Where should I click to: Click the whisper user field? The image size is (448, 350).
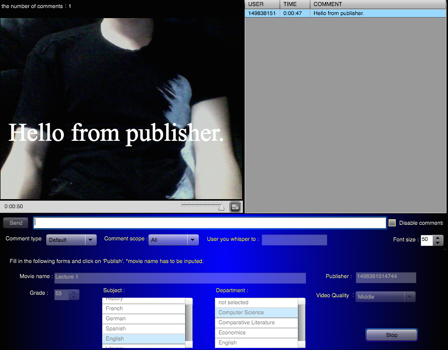click(294, 240)
